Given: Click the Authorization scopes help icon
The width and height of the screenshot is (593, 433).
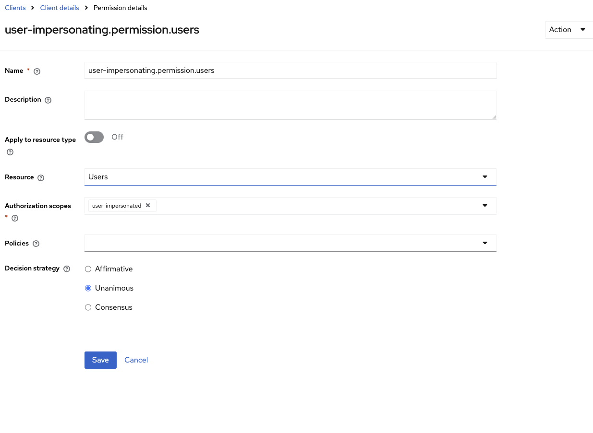Looking at the screenshot, I should tap(14, 218).
